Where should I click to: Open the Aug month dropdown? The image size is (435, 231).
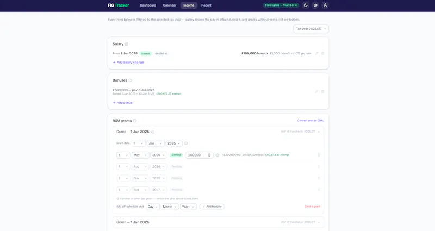click(x=140, y=167)
